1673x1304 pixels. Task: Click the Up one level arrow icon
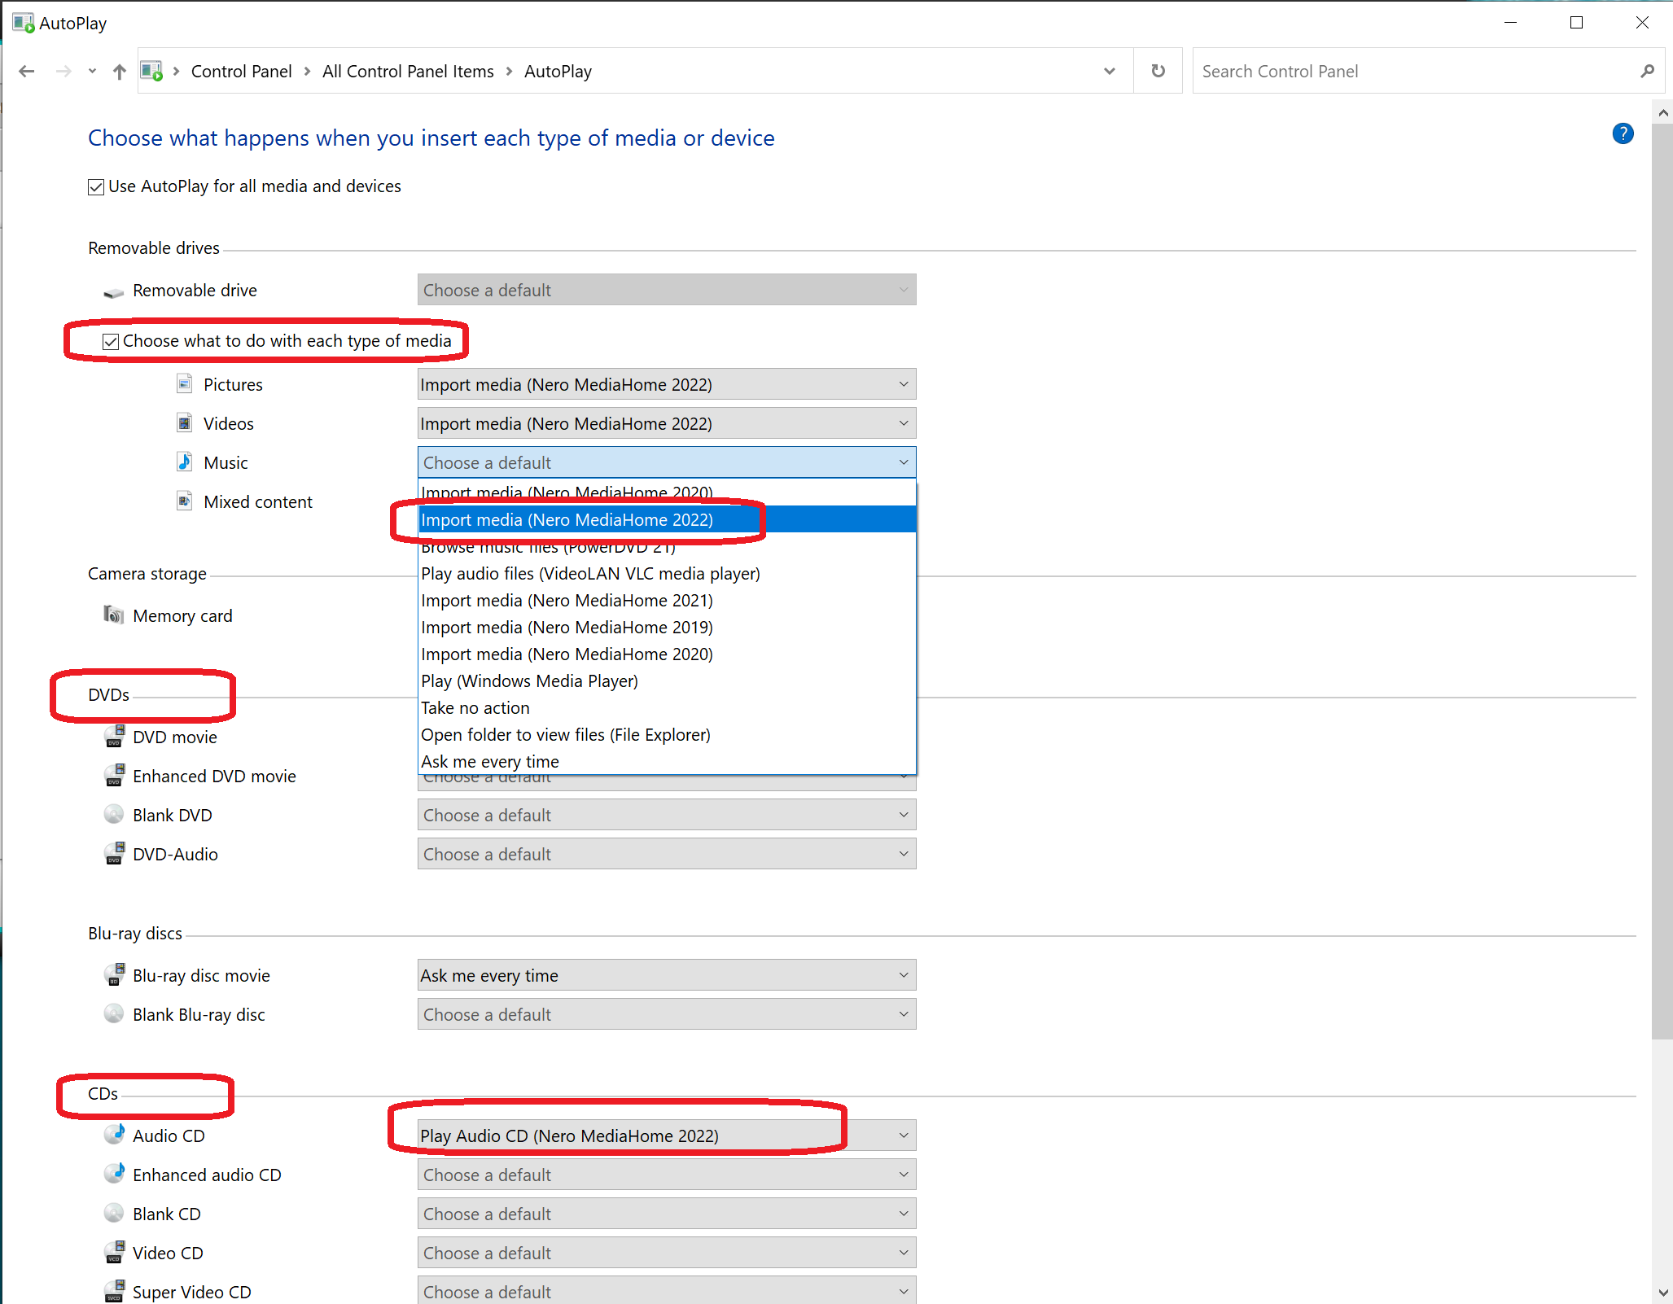click(x=120, y=72)
